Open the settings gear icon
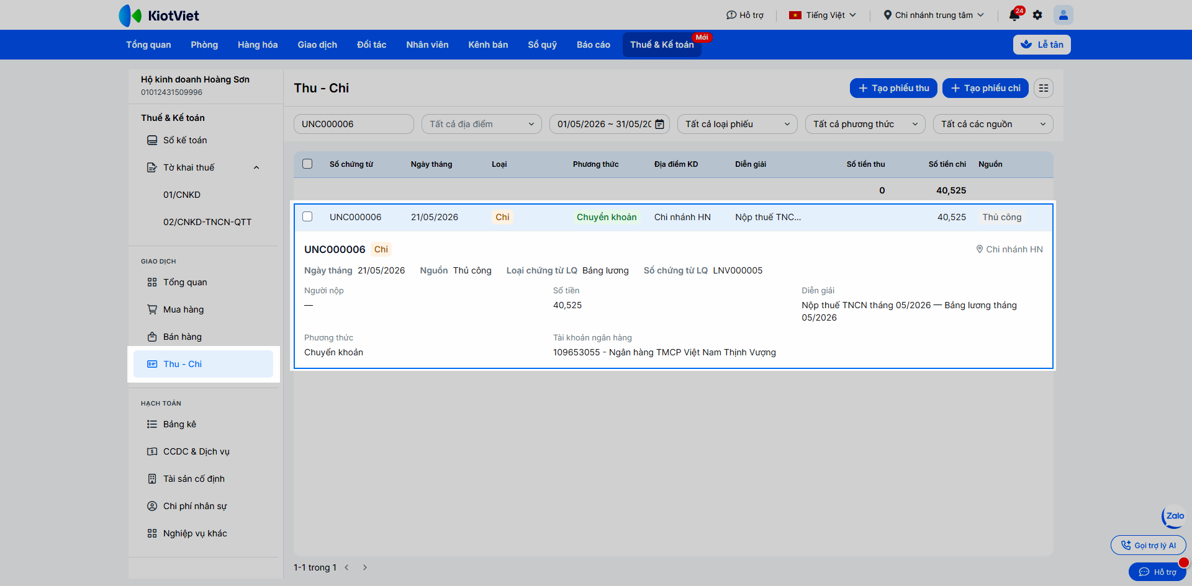 point(1037,15)
